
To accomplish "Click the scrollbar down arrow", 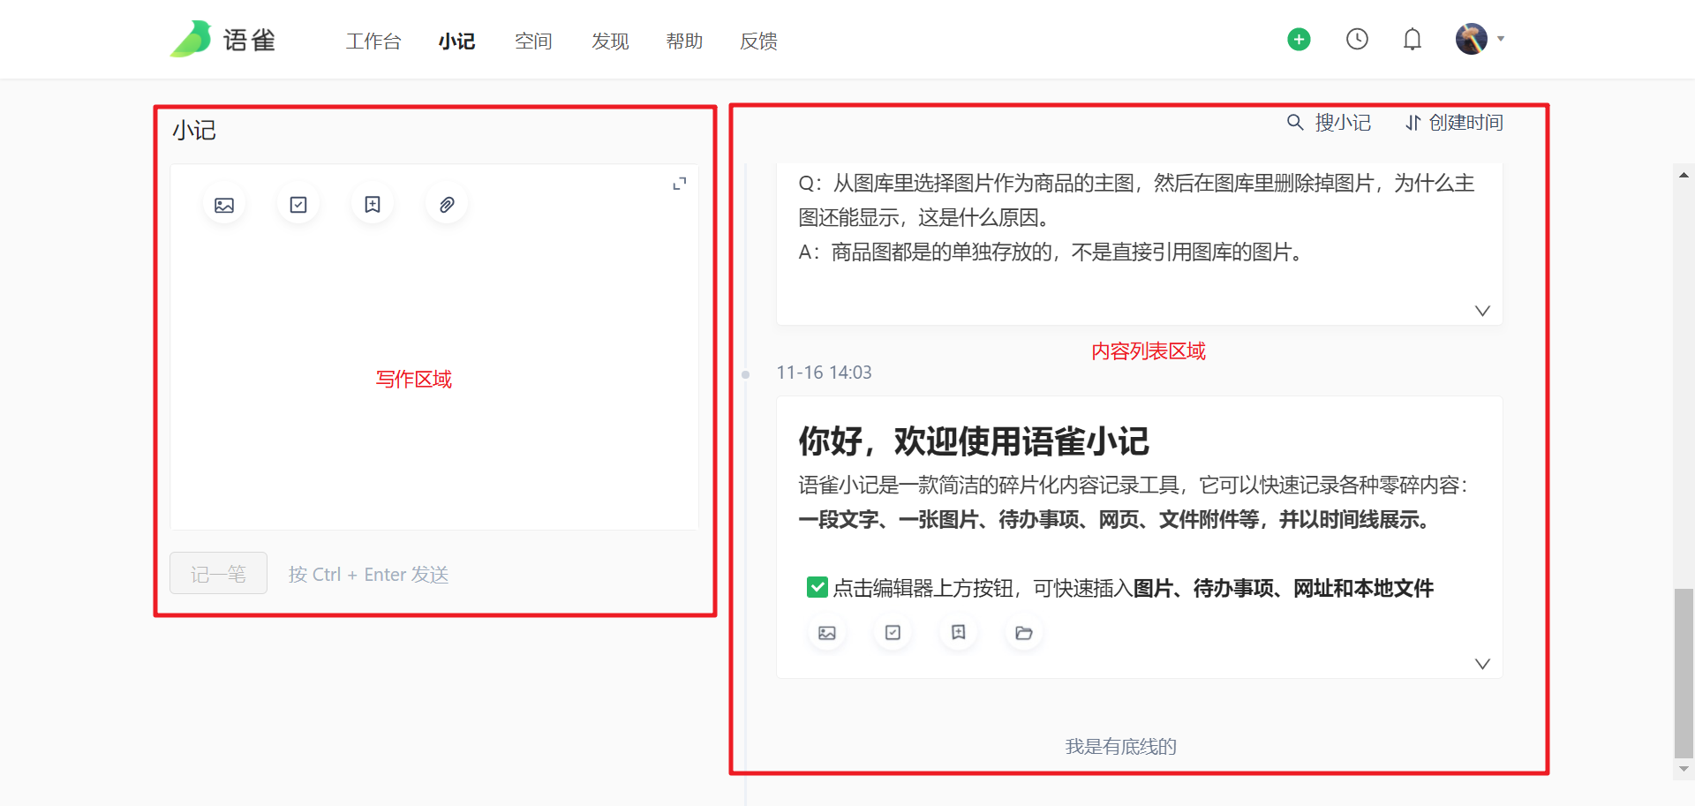I will pos(1684,769).
